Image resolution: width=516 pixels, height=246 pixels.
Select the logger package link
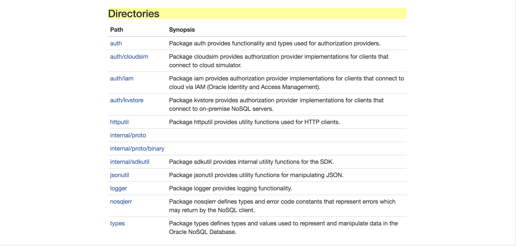[118, 188]
